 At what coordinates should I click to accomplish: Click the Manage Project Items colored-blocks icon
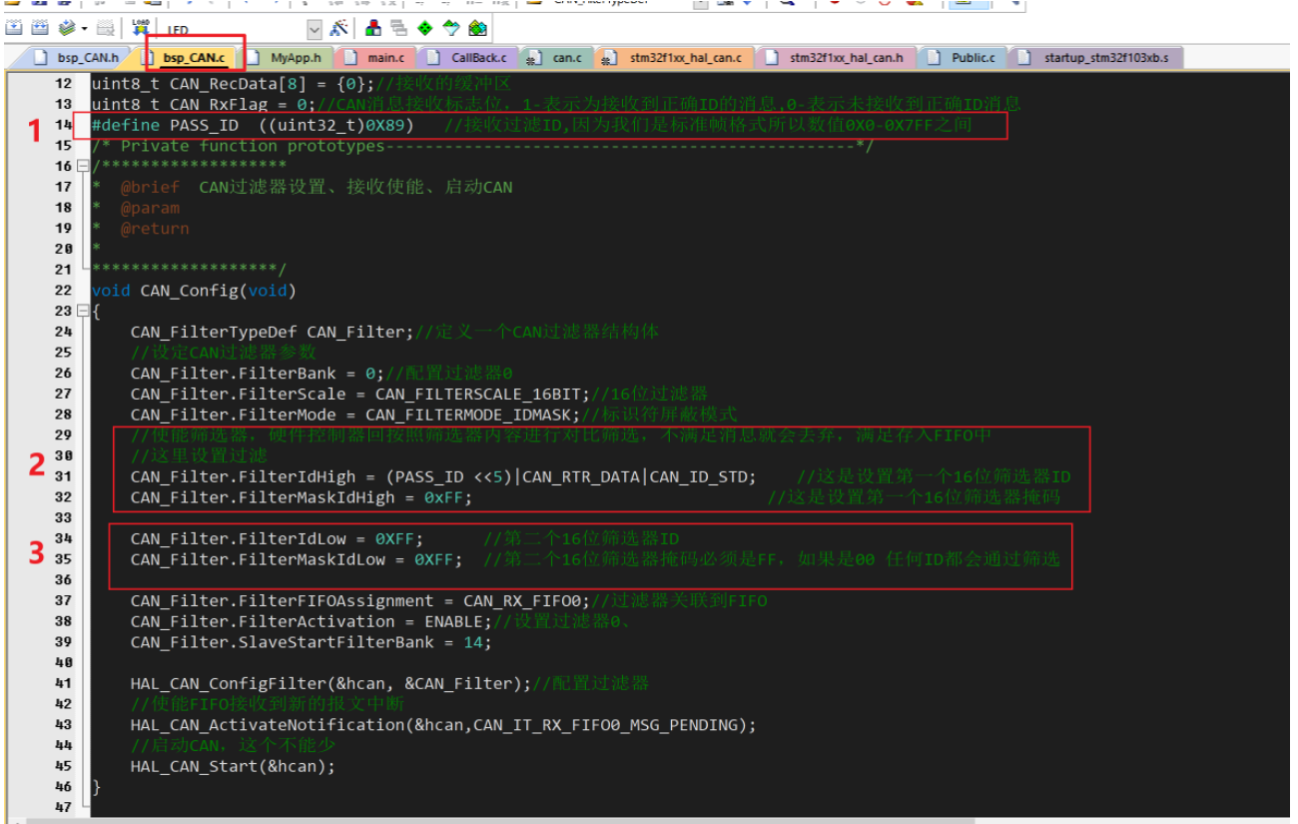click(x=372, y=28)
